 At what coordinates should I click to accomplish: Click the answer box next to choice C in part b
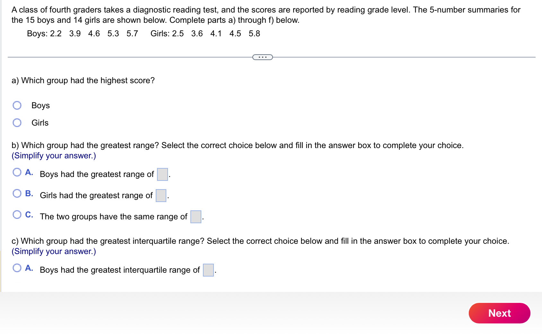195,217
